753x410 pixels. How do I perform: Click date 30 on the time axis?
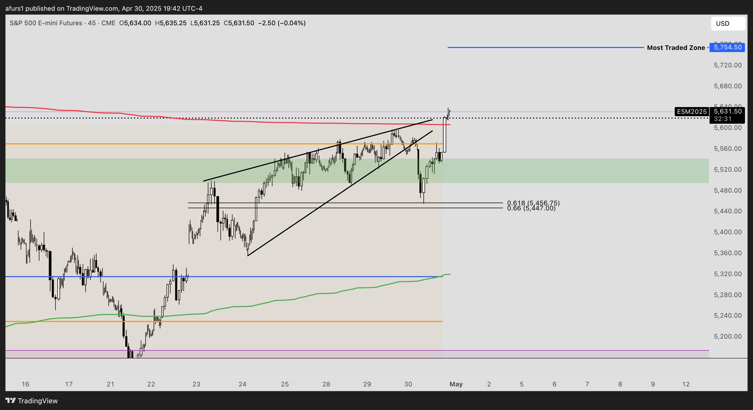tap(408, 384)
